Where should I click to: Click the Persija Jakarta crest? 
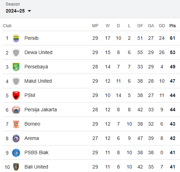point(16,110)
